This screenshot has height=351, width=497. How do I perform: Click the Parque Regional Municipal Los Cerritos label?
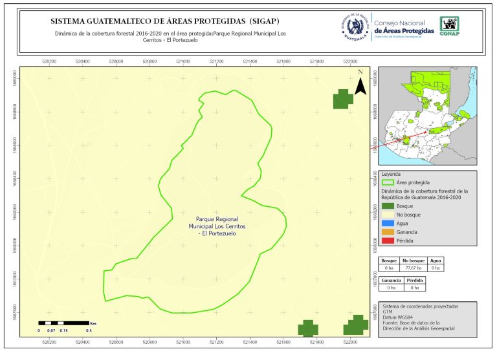pyautogui.click(x=217, y=226)
